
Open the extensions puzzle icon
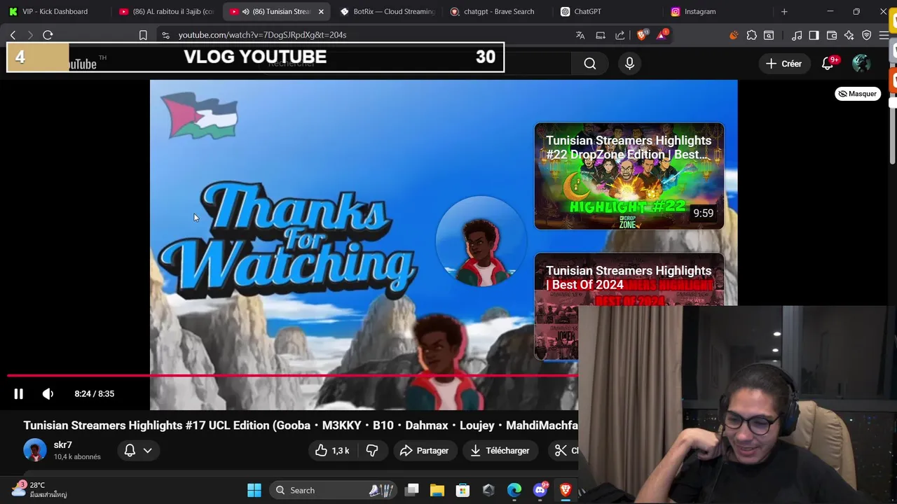pyautogui.click(x=751, y=35)
